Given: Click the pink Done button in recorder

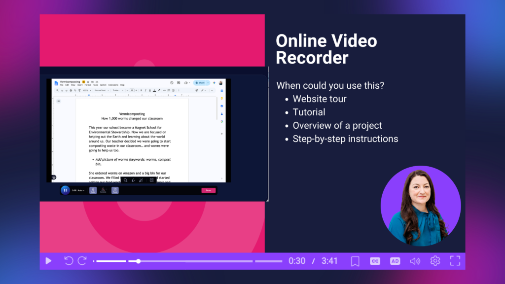Looking at the screenshot, I should pos(209,190).
